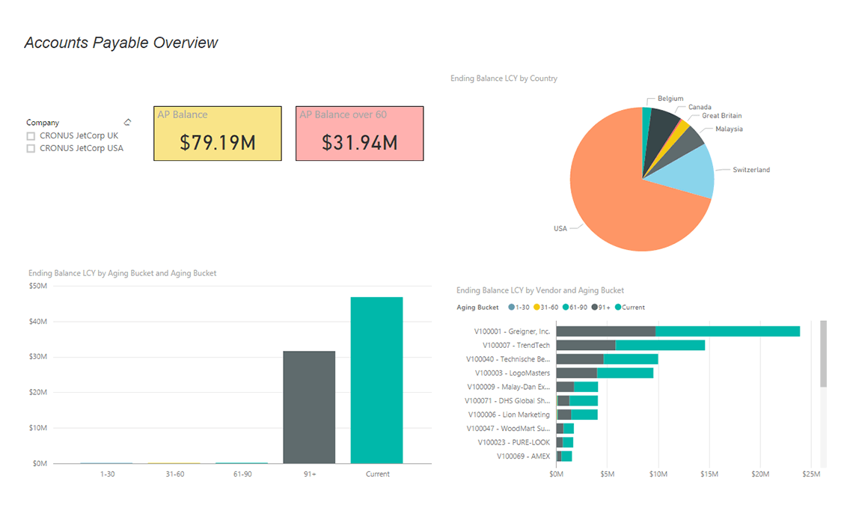Click the V100009 - Malay-Dan Ex... label

pyautogui.click(x=509, y=387)
